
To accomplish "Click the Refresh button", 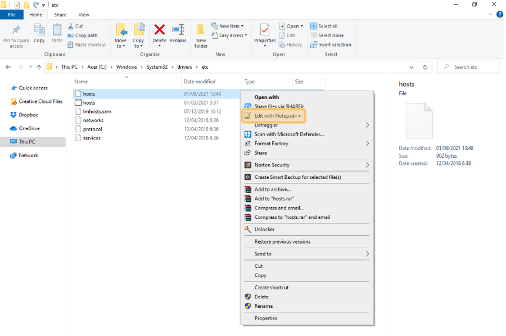I will click(x=426, y=67).
